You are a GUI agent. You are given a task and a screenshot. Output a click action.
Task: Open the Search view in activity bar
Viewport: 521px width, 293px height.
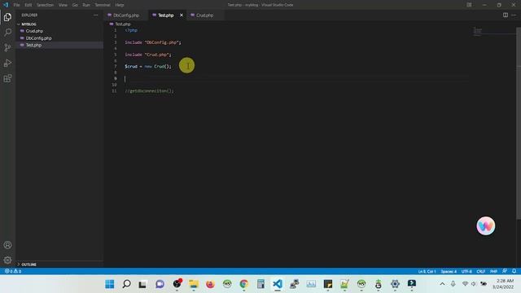pyautogui.click(x=7, y=33)
